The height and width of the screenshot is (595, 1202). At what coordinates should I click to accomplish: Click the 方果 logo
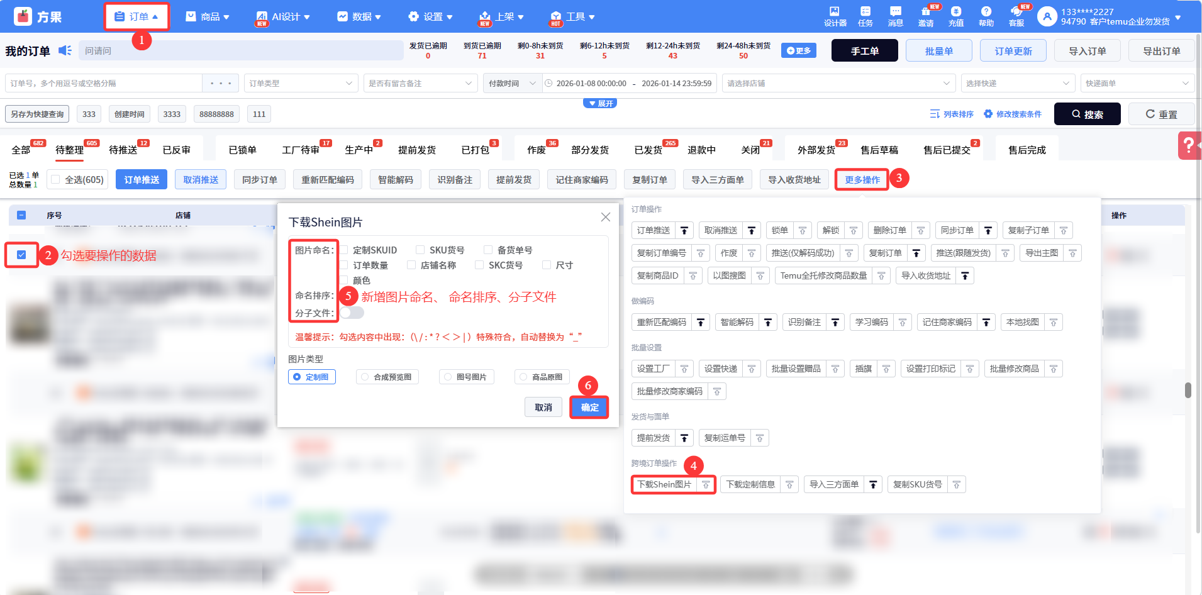[38, 16]
